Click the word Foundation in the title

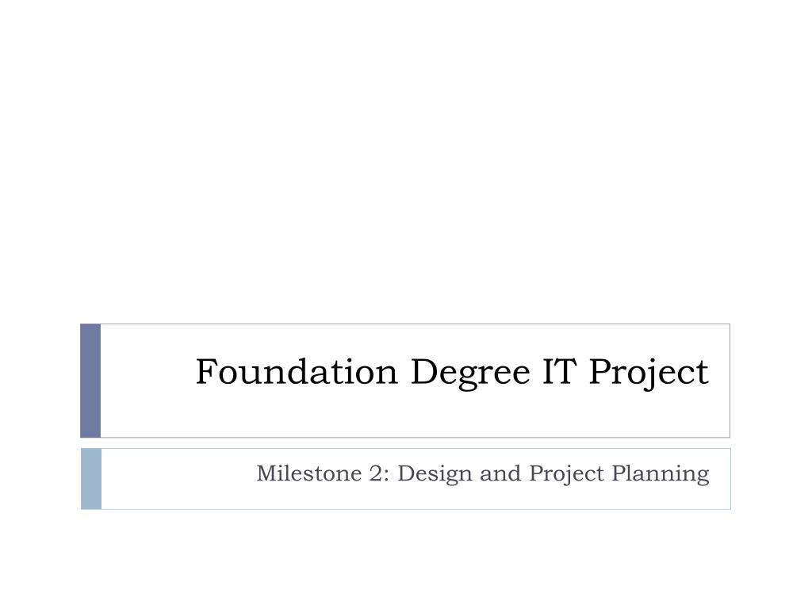297,372
